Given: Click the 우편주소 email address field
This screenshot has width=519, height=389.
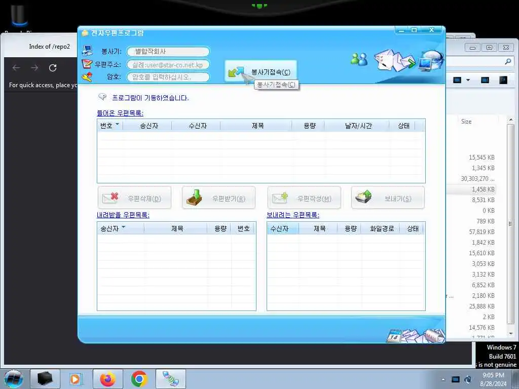Looking at the screenshot, I should click(168, 65).
